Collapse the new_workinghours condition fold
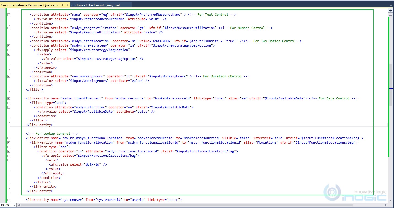Screen dimensions: 394x208 click(x=9, y=76)
